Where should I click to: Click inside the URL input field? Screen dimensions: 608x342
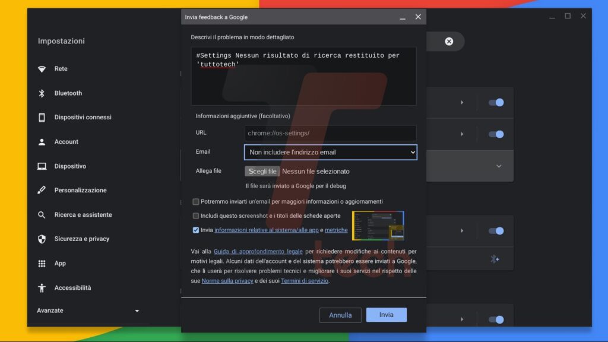(330, 133)
